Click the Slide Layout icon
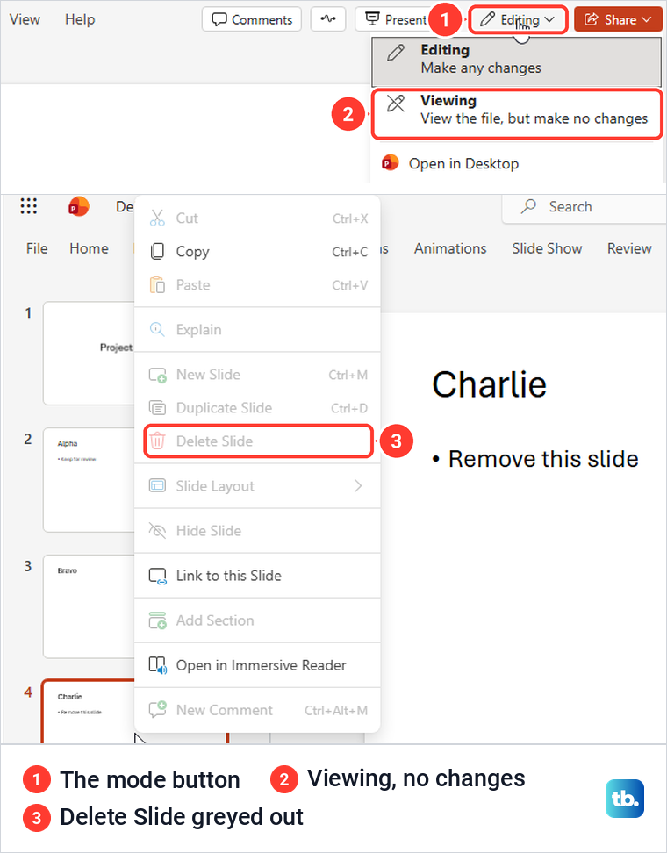The width and height of the screenshot is (667, 853). click(x=158, y=485)
